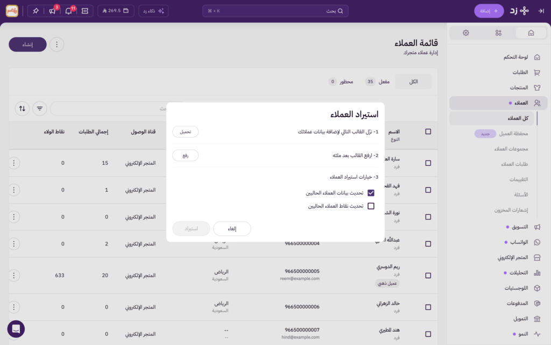Click إلغاء cancel button in dialog
This screenshot has height=345, width=551.
[x=232, y=229]
